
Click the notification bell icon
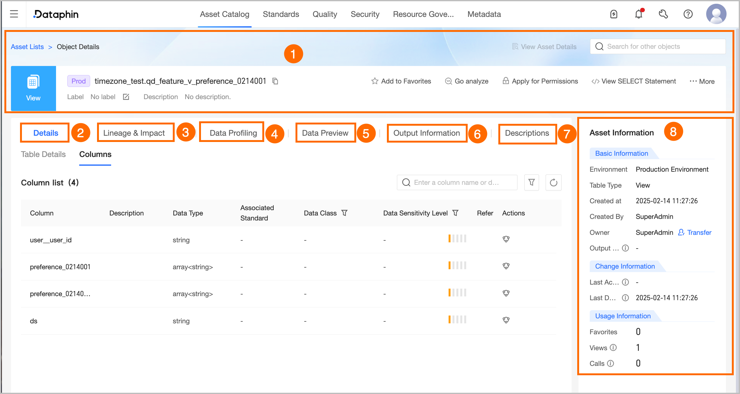point(639,14)
